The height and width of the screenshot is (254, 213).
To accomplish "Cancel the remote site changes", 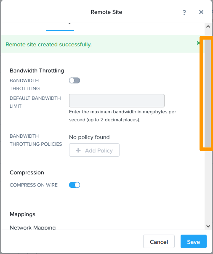I will [159, 241].
